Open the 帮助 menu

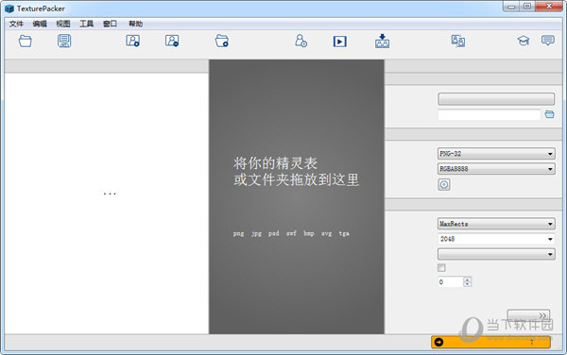(135, 24)
